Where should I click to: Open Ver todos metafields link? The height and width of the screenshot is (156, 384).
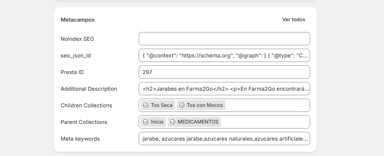pos(294,20)
